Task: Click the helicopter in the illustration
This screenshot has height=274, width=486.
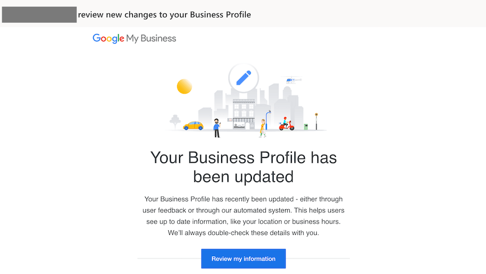Action: 293,80
